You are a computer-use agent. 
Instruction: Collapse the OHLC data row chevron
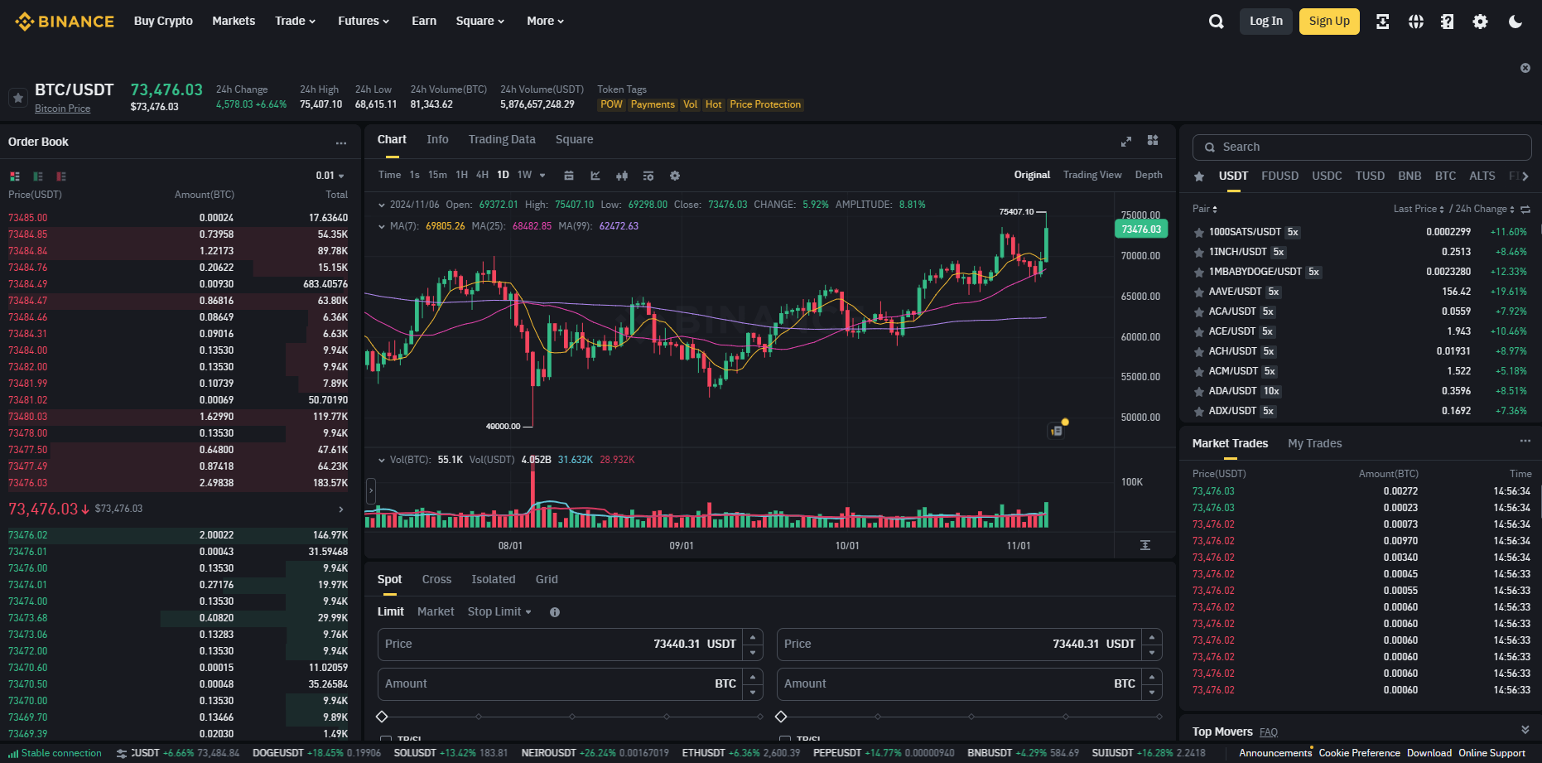(382, 205)
